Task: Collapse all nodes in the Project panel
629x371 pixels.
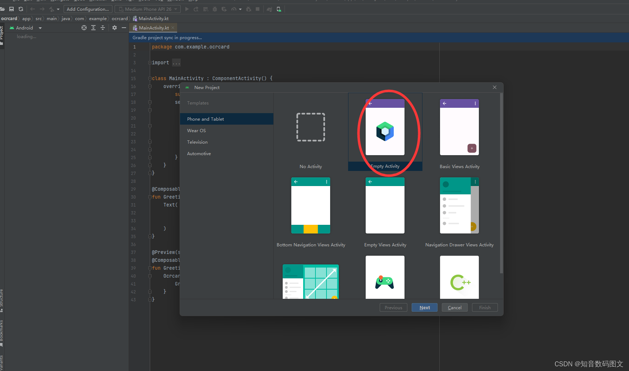Action: pyautogui.click(x=102, y=28)
